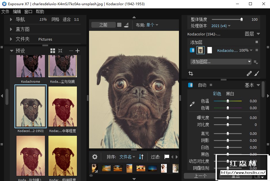The width and height of the screenshot is (270, 181).
Task: Open the Edit menu
Action: point(17,12)
